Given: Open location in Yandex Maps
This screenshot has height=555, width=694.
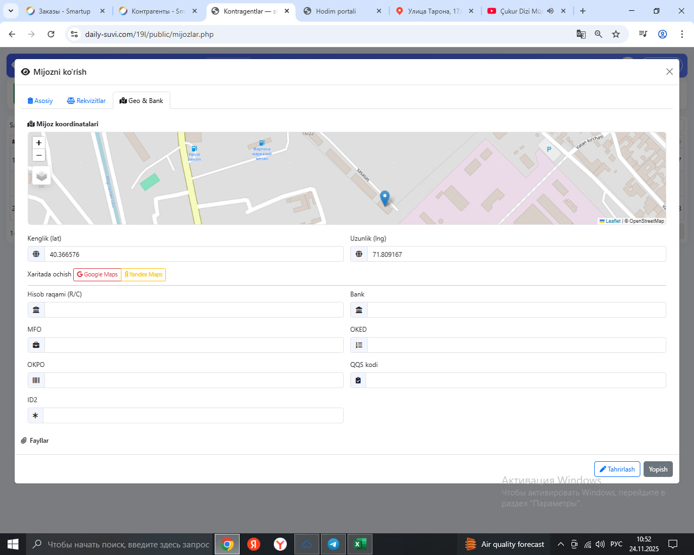Looking at the screenshot, I should click(144, 275).
